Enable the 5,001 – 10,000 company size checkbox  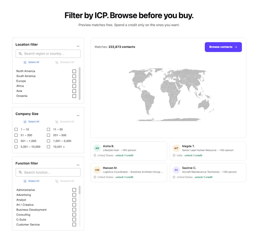tap(16, 147)
